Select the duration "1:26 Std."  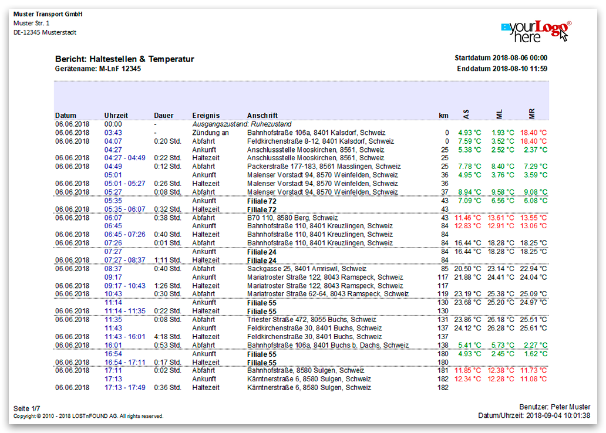click(x=168, y=286)
